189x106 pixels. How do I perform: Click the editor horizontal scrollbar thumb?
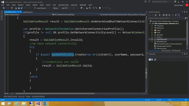pos(55,93)
